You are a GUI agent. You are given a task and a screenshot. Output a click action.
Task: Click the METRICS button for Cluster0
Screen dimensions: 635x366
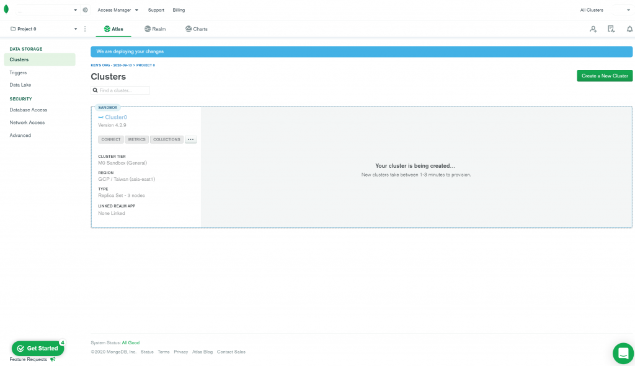(x=136, y=139)
